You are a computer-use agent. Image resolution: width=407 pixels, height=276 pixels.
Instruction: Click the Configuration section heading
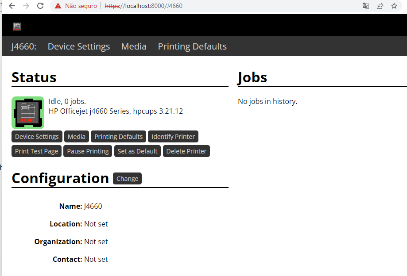60,178
